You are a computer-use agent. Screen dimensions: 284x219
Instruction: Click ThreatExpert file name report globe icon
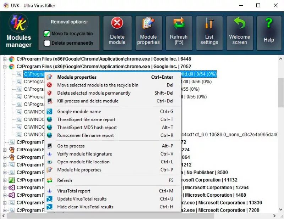pyautogui.click(x=49, y=119)
